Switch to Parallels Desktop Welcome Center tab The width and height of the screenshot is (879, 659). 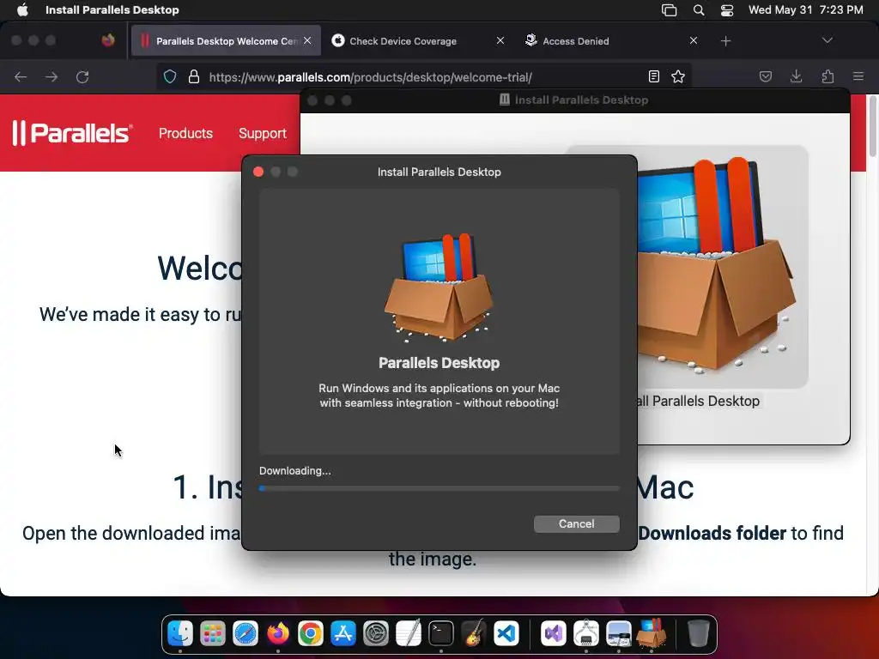pyautogui.click(x=227, y=41)
